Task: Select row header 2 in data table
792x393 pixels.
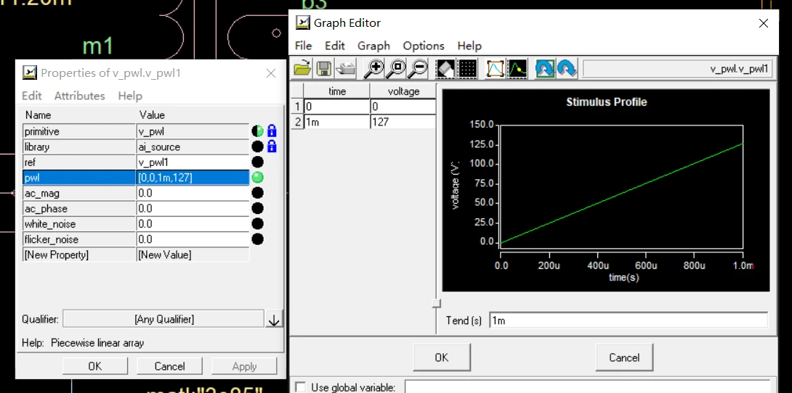Action: 297,122
